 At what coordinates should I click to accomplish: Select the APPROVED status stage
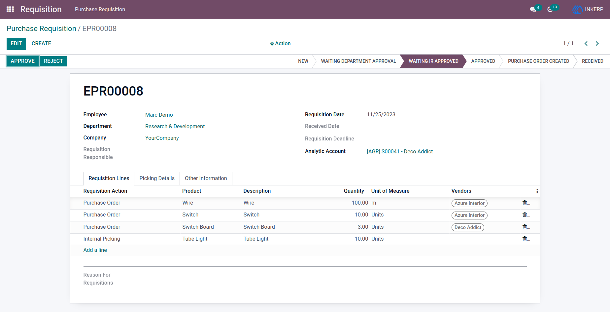(x=483, y=61)
